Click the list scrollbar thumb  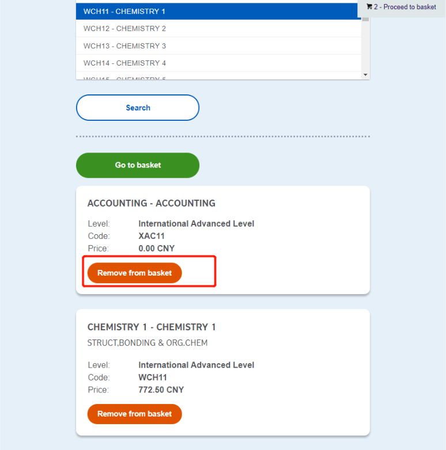(365, 19)
